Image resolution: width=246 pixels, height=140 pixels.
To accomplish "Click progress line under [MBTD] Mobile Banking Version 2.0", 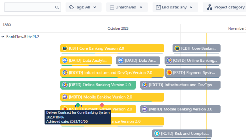I will coord(112,102).
